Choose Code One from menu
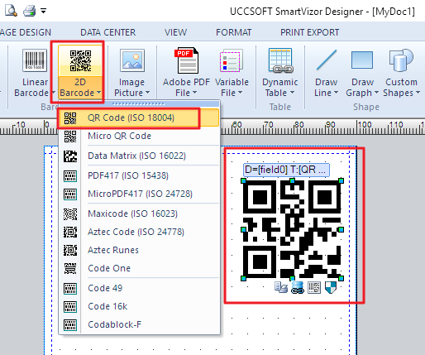This screenshot has width=425, height=355. [x=139, y=268]
